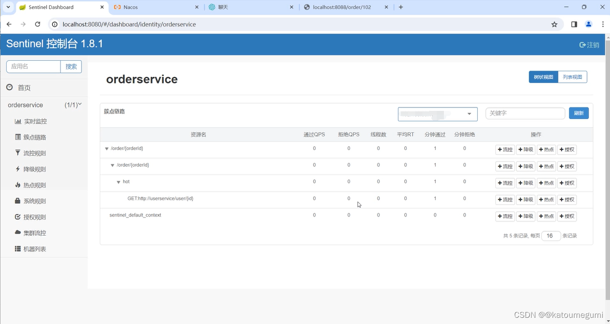Image resolution: width=610 pixels, height=324 pixels.
Task: Click the 搜索 search button
Action: coord(71,66)
